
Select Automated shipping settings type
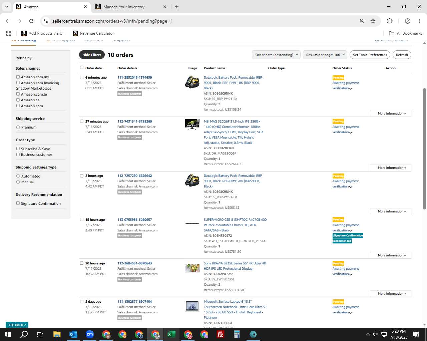click(x=18, y=176)
